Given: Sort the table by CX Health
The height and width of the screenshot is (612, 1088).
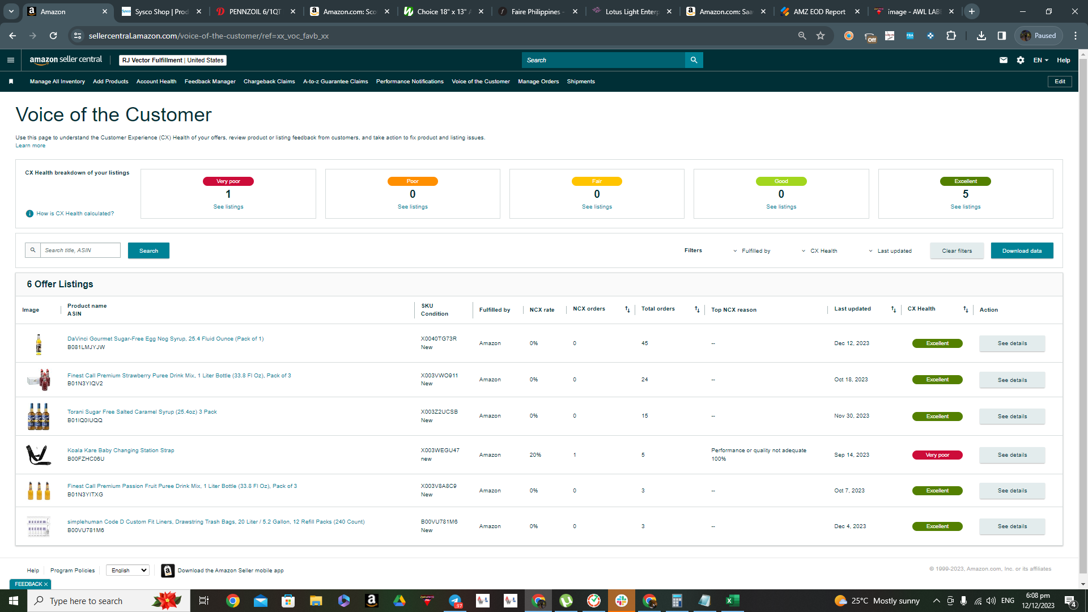Looking at the screenshot, I should pyautogui.click(x=966, y=309).
